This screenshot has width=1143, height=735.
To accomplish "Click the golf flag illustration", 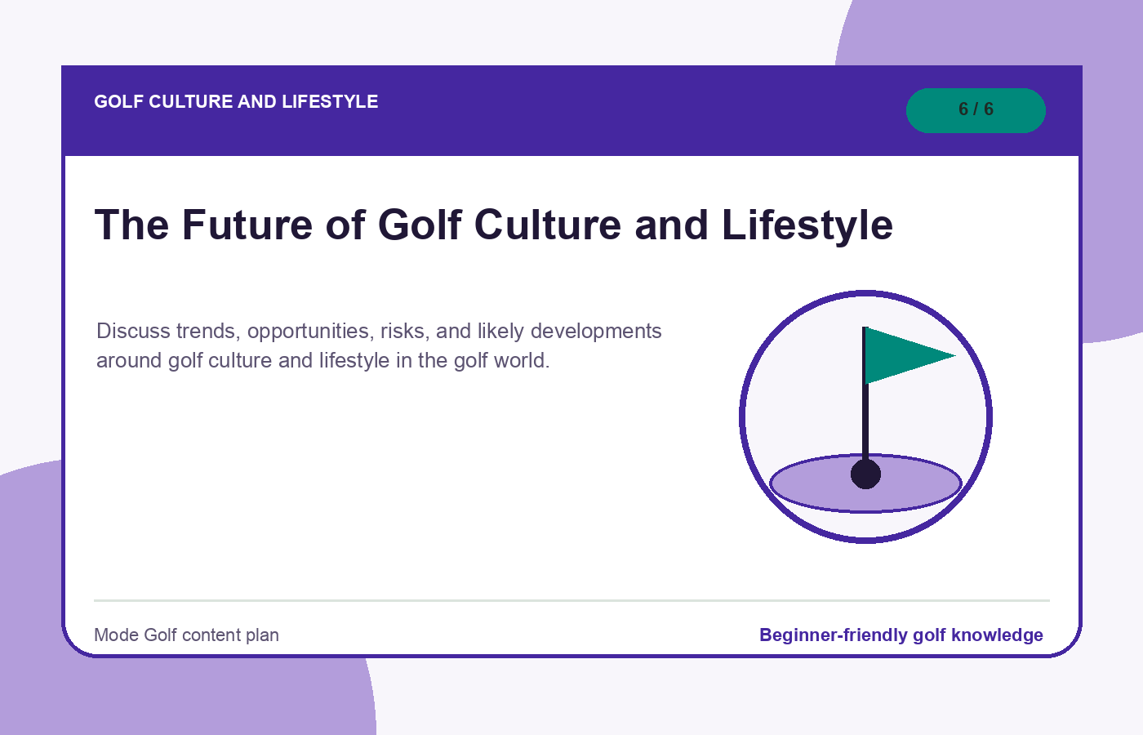I will click(865, 416).
